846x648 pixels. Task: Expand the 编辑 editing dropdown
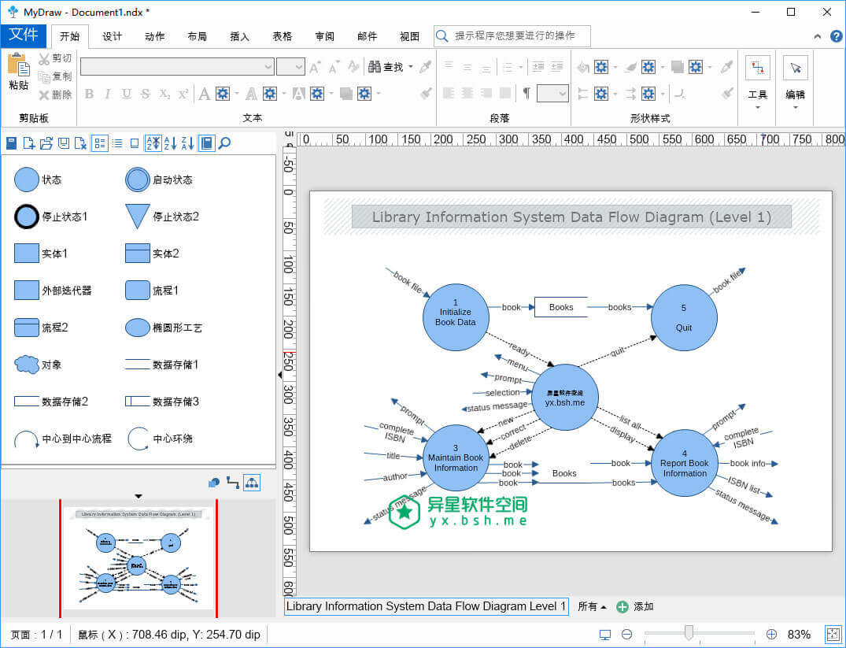795,106
